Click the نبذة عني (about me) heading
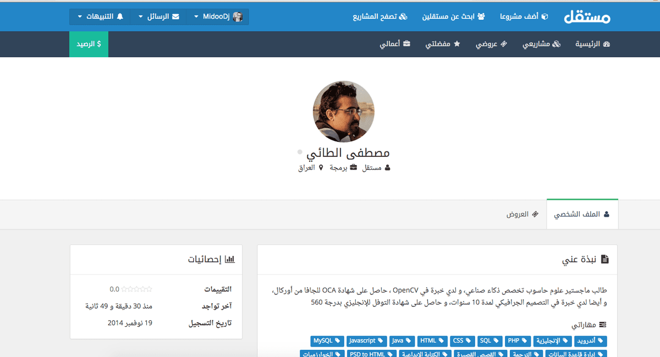660x357 pixels. 580,259
